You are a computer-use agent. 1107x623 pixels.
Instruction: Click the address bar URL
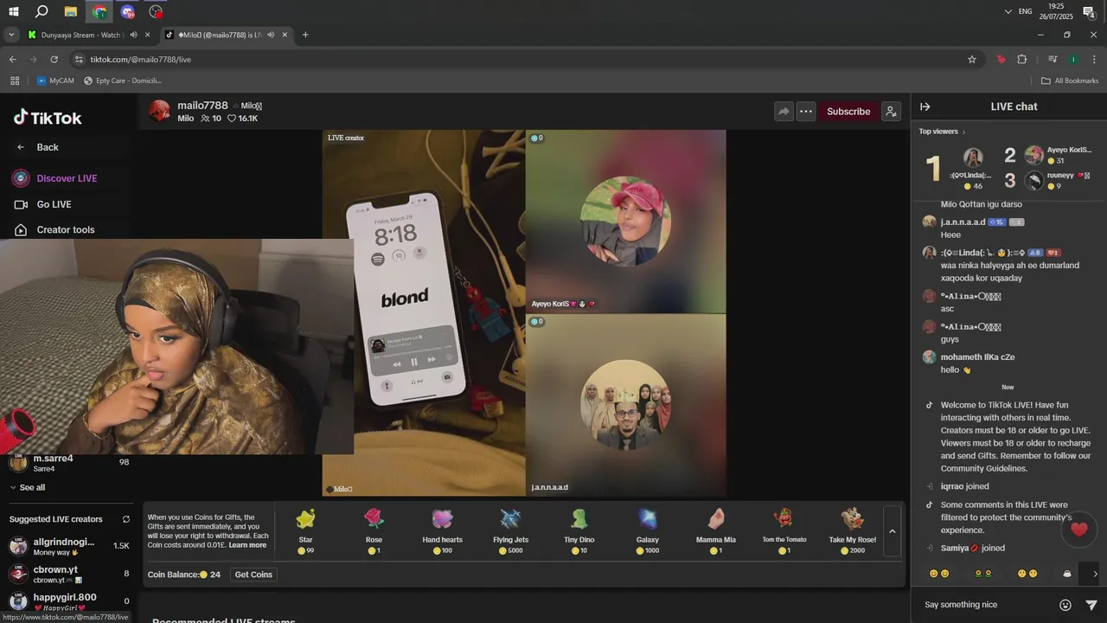pos(141,60)
